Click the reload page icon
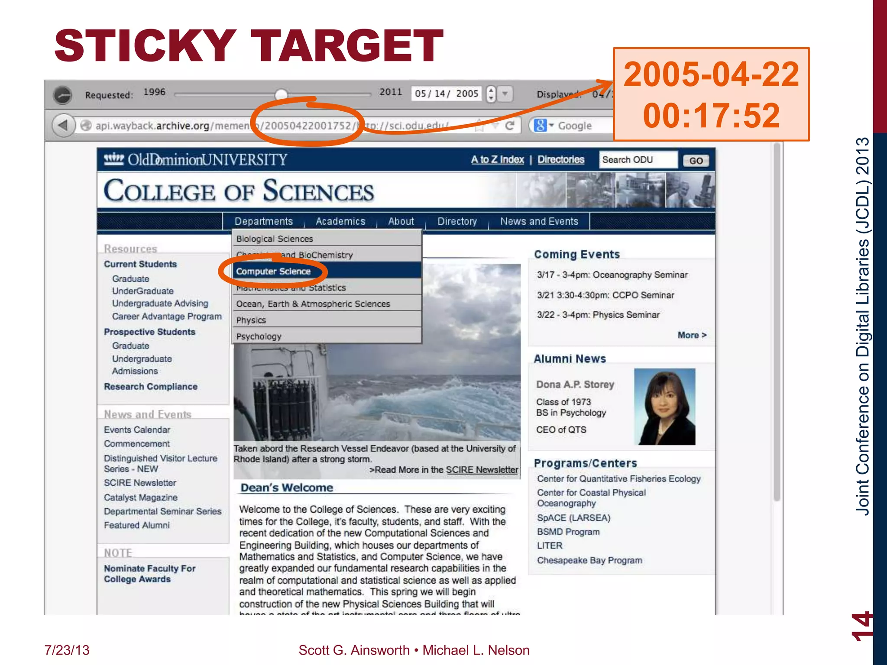The image size is (887, 665). (x=510, y=126)
